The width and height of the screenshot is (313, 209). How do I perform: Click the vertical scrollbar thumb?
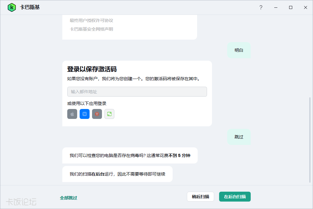[x=310, y=140]
